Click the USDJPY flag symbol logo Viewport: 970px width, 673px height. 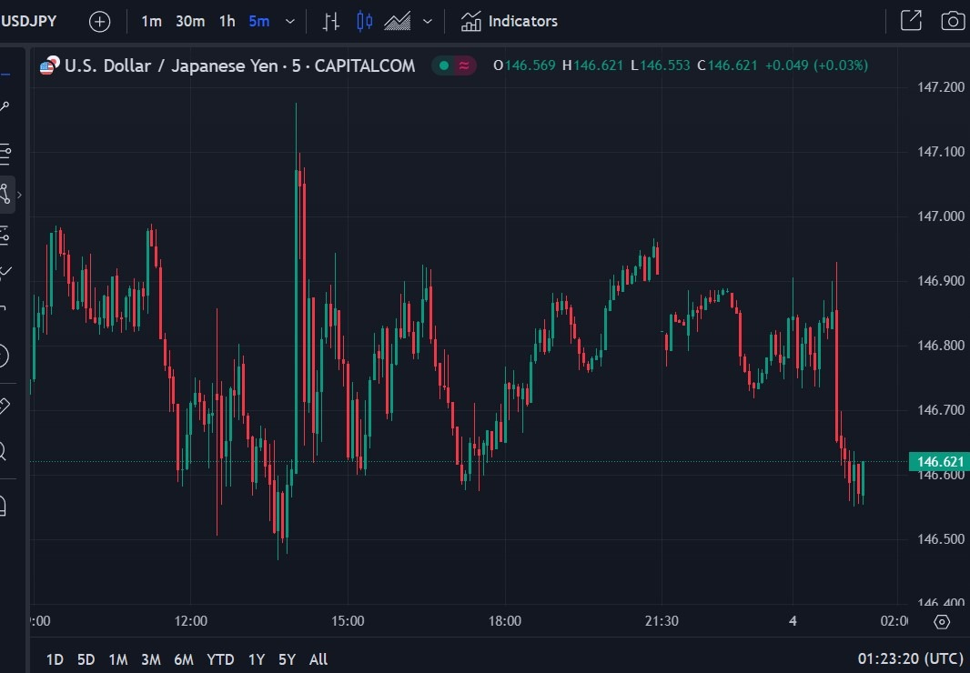tap(49, 65)
